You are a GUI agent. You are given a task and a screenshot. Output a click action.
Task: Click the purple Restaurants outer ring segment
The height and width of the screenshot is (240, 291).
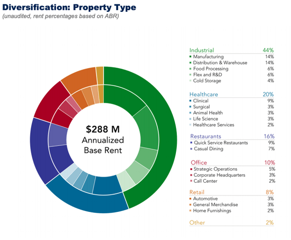40,150
